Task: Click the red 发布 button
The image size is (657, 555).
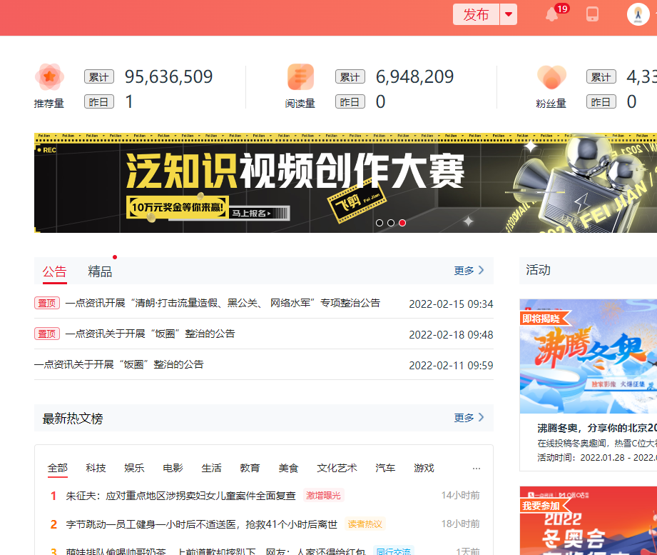Action: coord(476,14)
